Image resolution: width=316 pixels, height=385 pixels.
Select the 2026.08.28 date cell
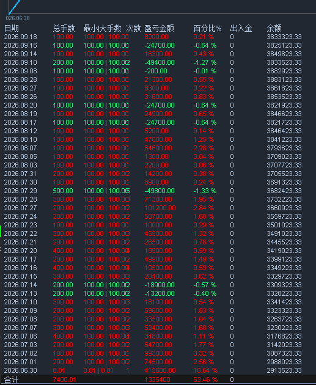tap(20, 79)
